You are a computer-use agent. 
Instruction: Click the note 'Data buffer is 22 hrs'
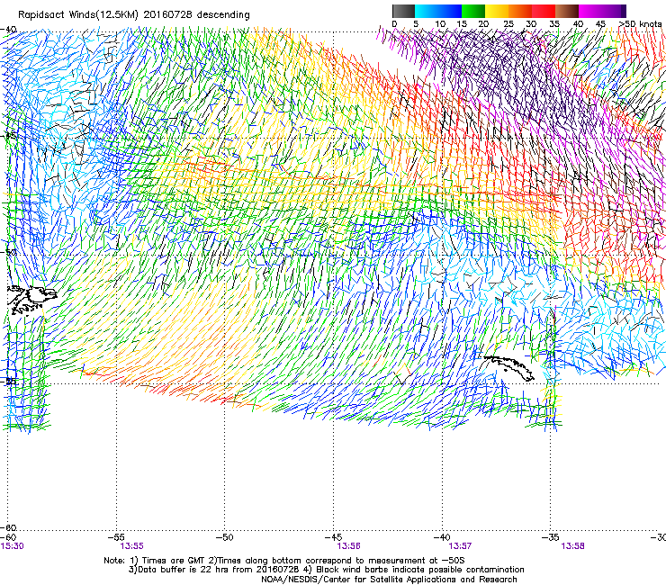coord(184,570)
